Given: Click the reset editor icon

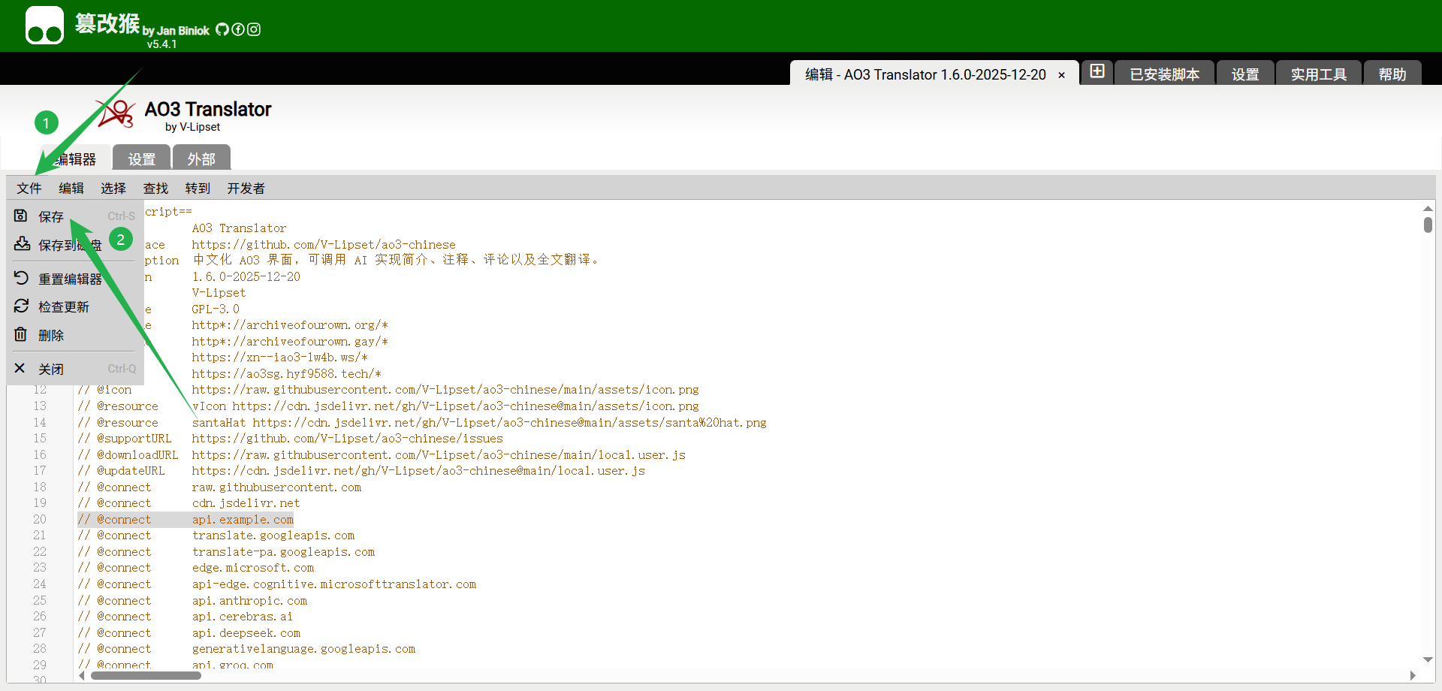Looking at the screenshot, I should coord(21,278).
